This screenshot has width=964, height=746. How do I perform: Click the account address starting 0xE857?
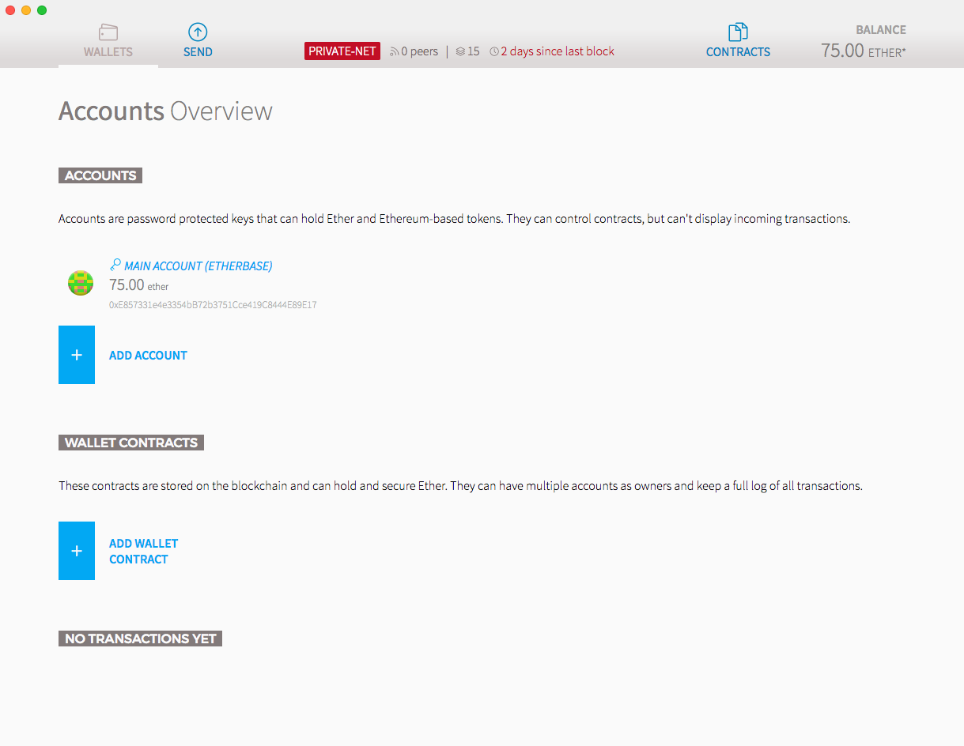(x=213, y=304)
